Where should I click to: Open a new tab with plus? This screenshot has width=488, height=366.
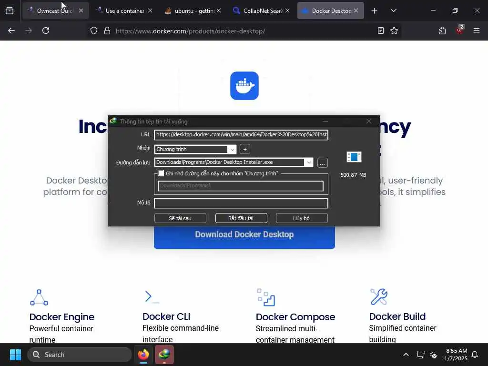pyautogui.click(x=375, y=11)
